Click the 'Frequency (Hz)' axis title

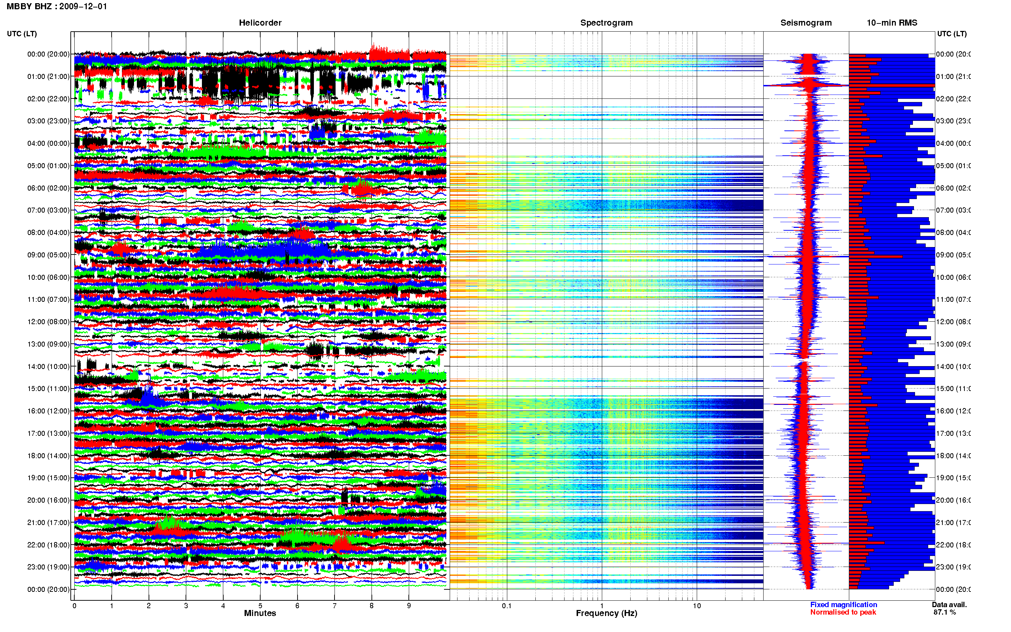click(606, 614)
